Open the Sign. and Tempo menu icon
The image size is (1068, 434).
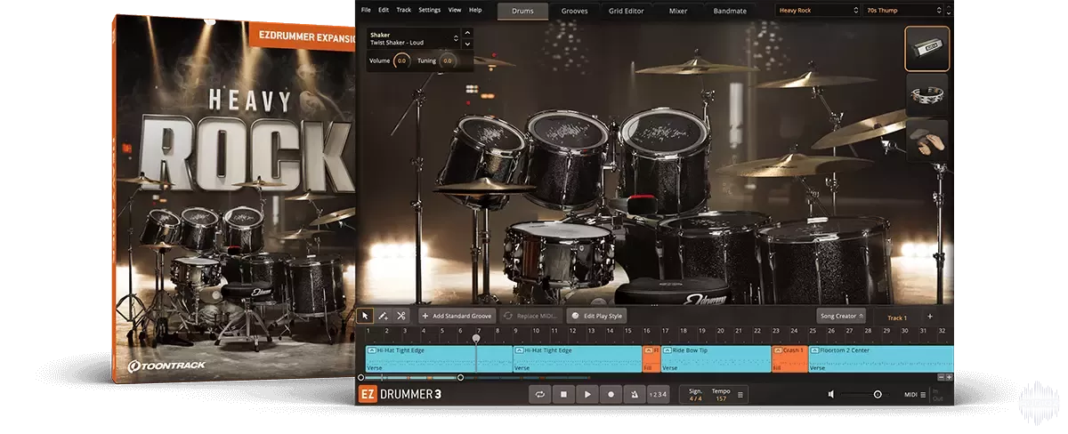click(x=740, y=394)
